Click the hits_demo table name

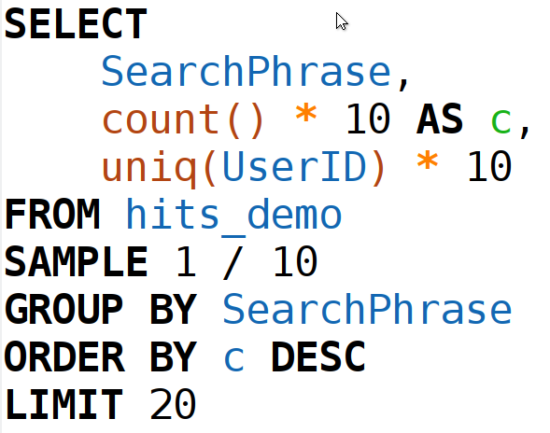click(233, 215)
